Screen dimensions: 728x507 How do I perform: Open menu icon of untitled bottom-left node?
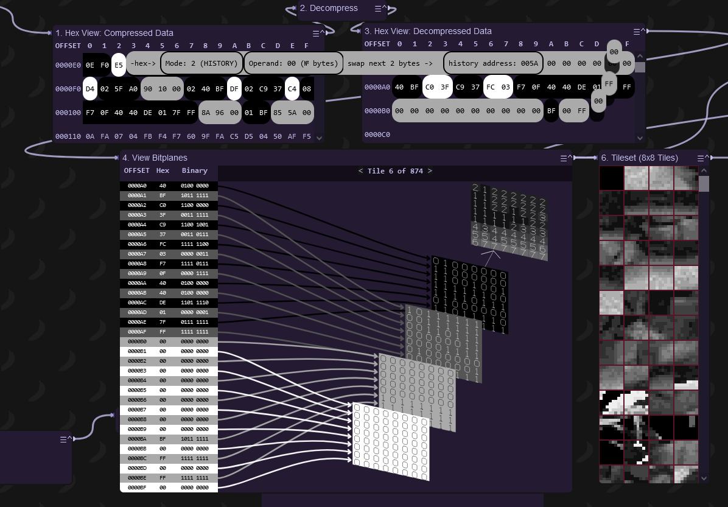(x=63, y=439)
